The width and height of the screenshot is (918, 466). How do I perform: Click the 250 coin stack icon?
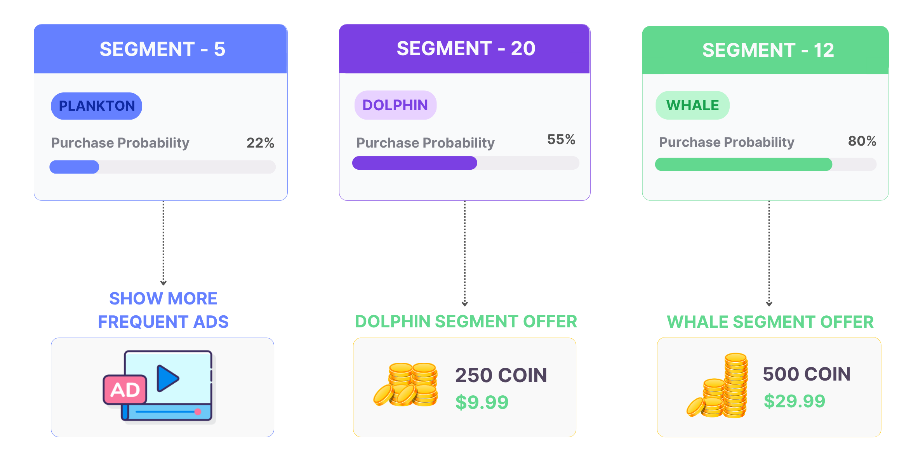click(x=406, y=384)
